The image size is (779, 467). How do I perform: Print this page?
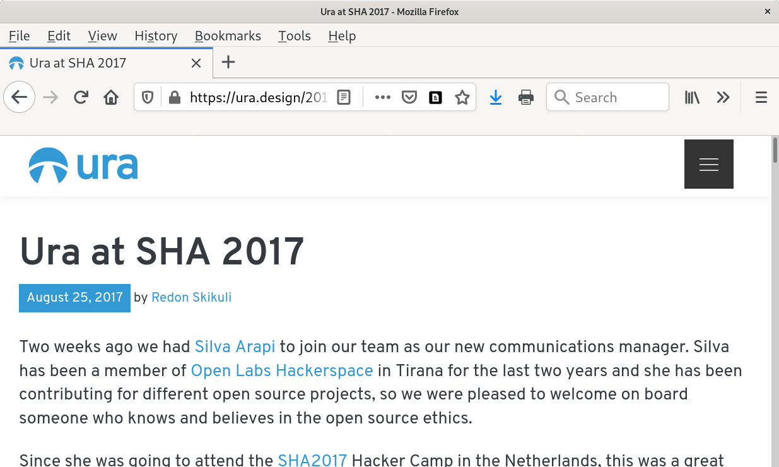point(526,97)
